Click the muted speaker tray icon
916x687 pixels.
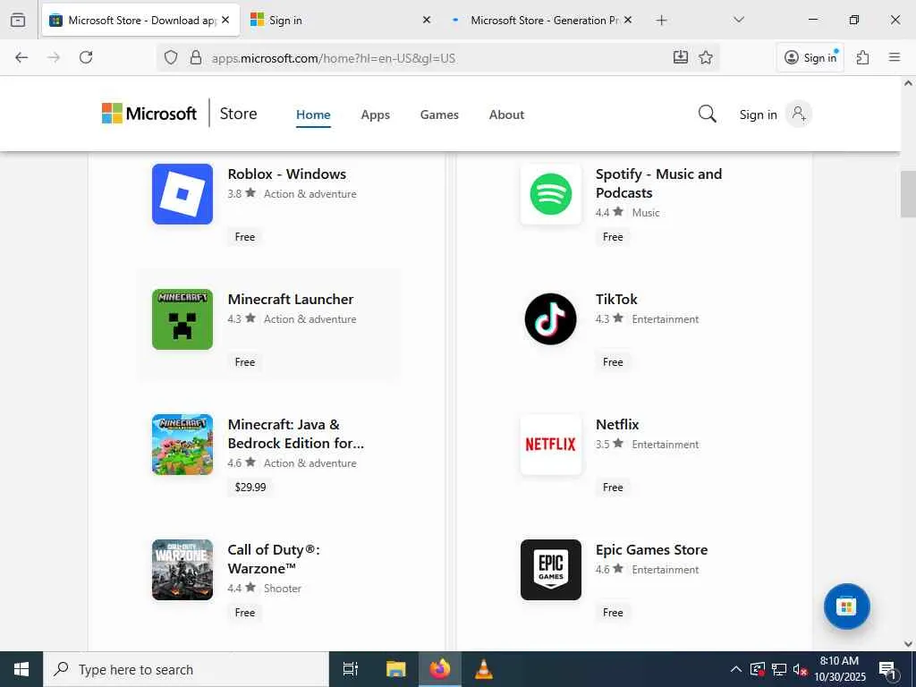(800, 669)
